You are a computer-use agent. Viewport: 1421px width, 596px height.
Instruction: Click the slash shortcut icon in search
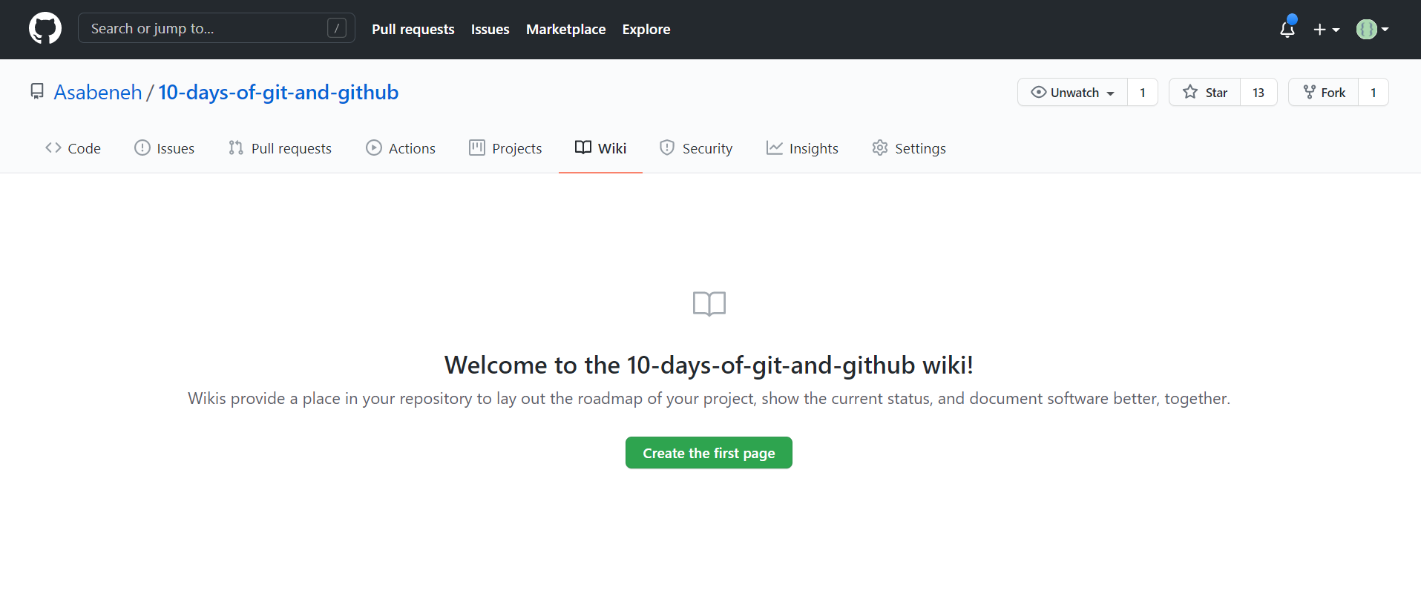pos(336,29)
